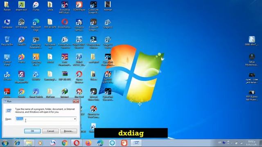The height and width of the screenshot is (147, 262).
Task: Select the Rawan folder on desktop
Action: [x=7, y=7]
